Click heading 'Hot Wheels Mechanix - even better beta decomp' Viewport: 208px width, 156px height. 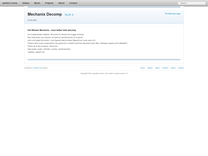(x=52, y=30)
